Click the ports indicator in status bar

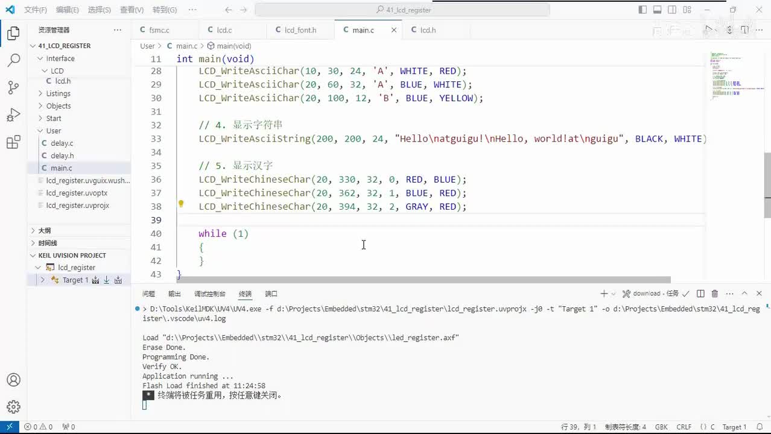(x=69, y=427)
